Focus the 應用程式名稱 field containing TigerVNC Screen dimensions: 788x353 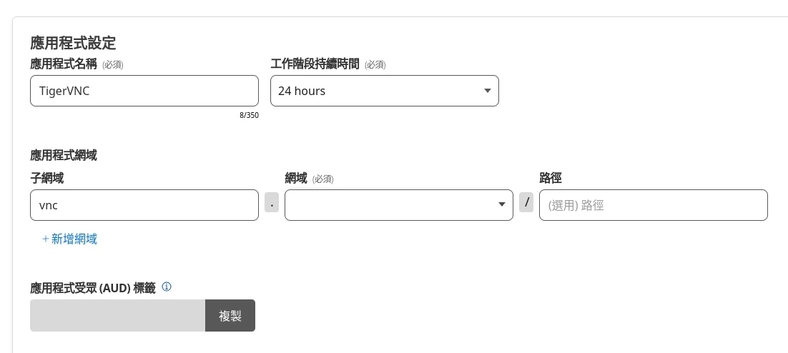144,91
